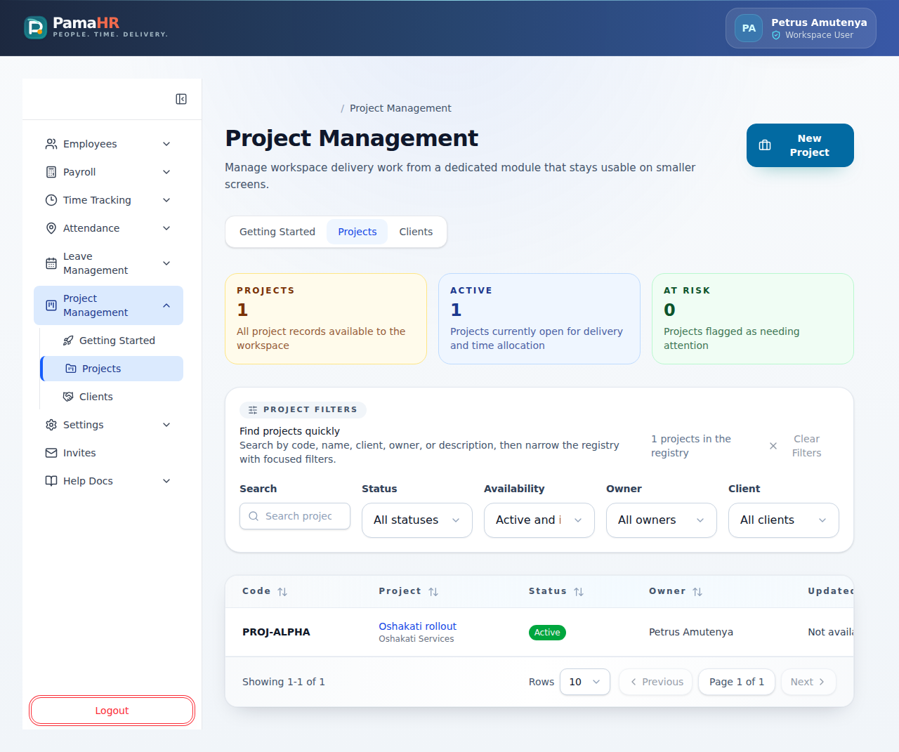Click the Project Management board icon
This screenshot has width=899, height=752.
[x=51, y=305]
